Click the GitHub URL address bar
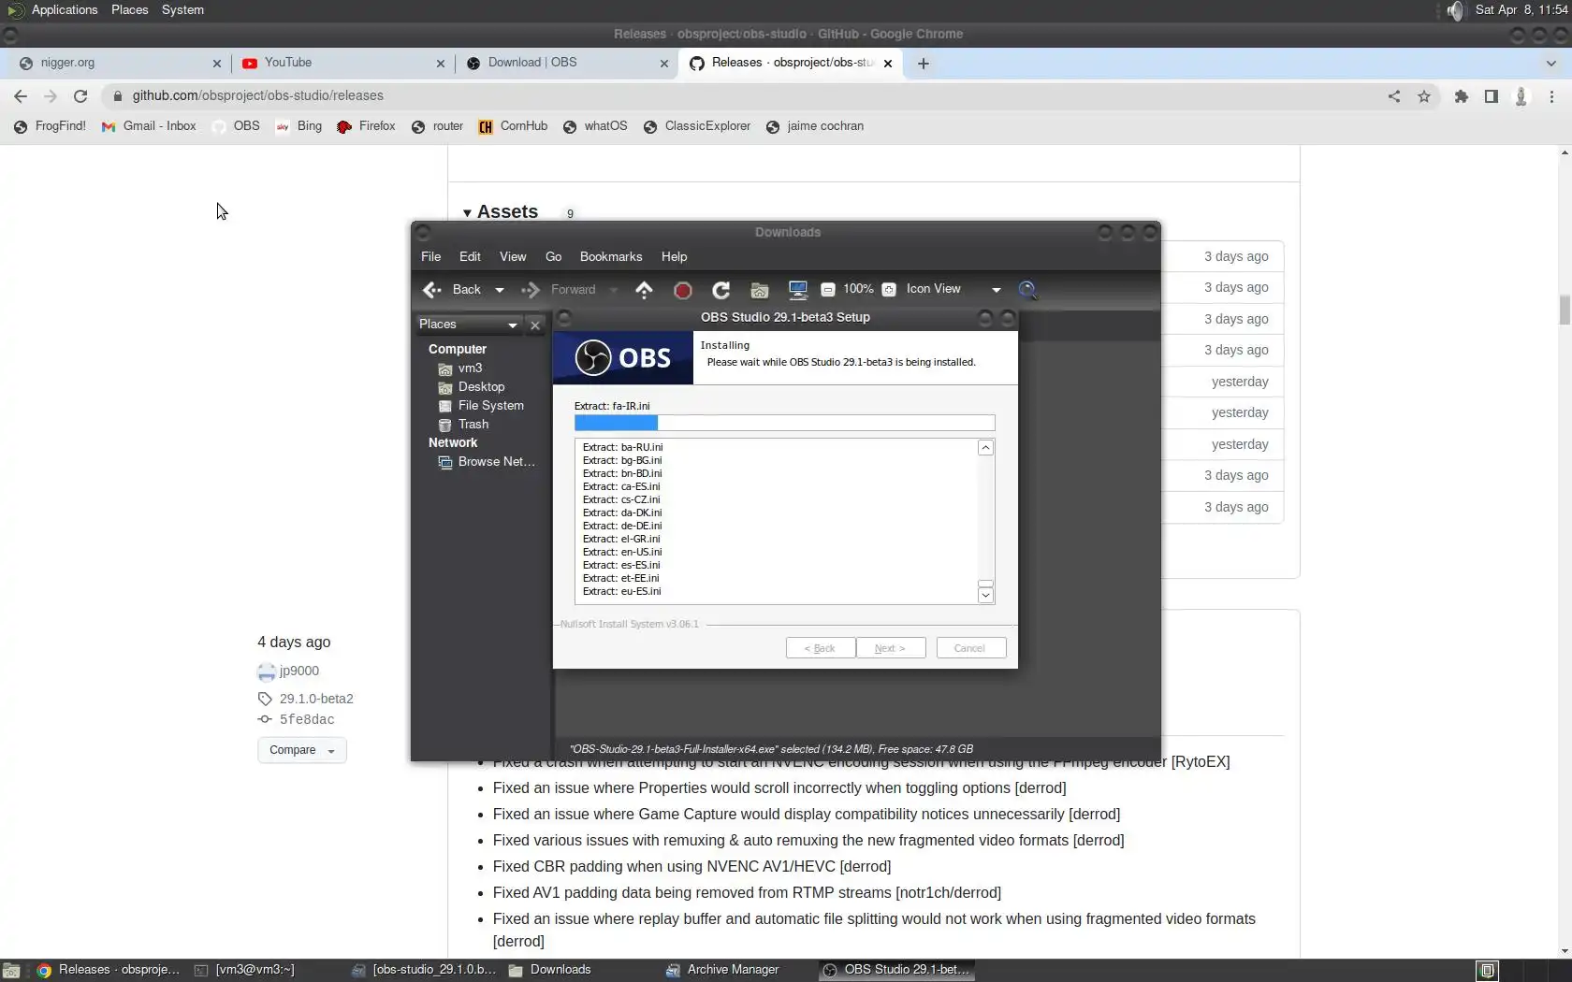1572x982 pixels. coord(749,95)
